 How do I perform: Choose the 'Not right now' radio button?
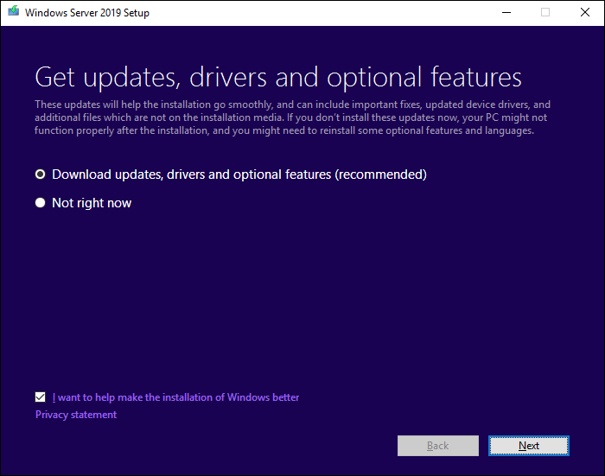[40, 203]
